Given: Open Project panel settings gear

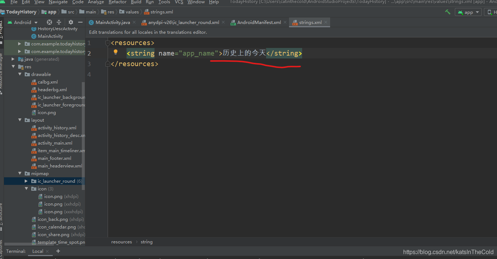Looking at the screenshot, I should tap(71, 22).
